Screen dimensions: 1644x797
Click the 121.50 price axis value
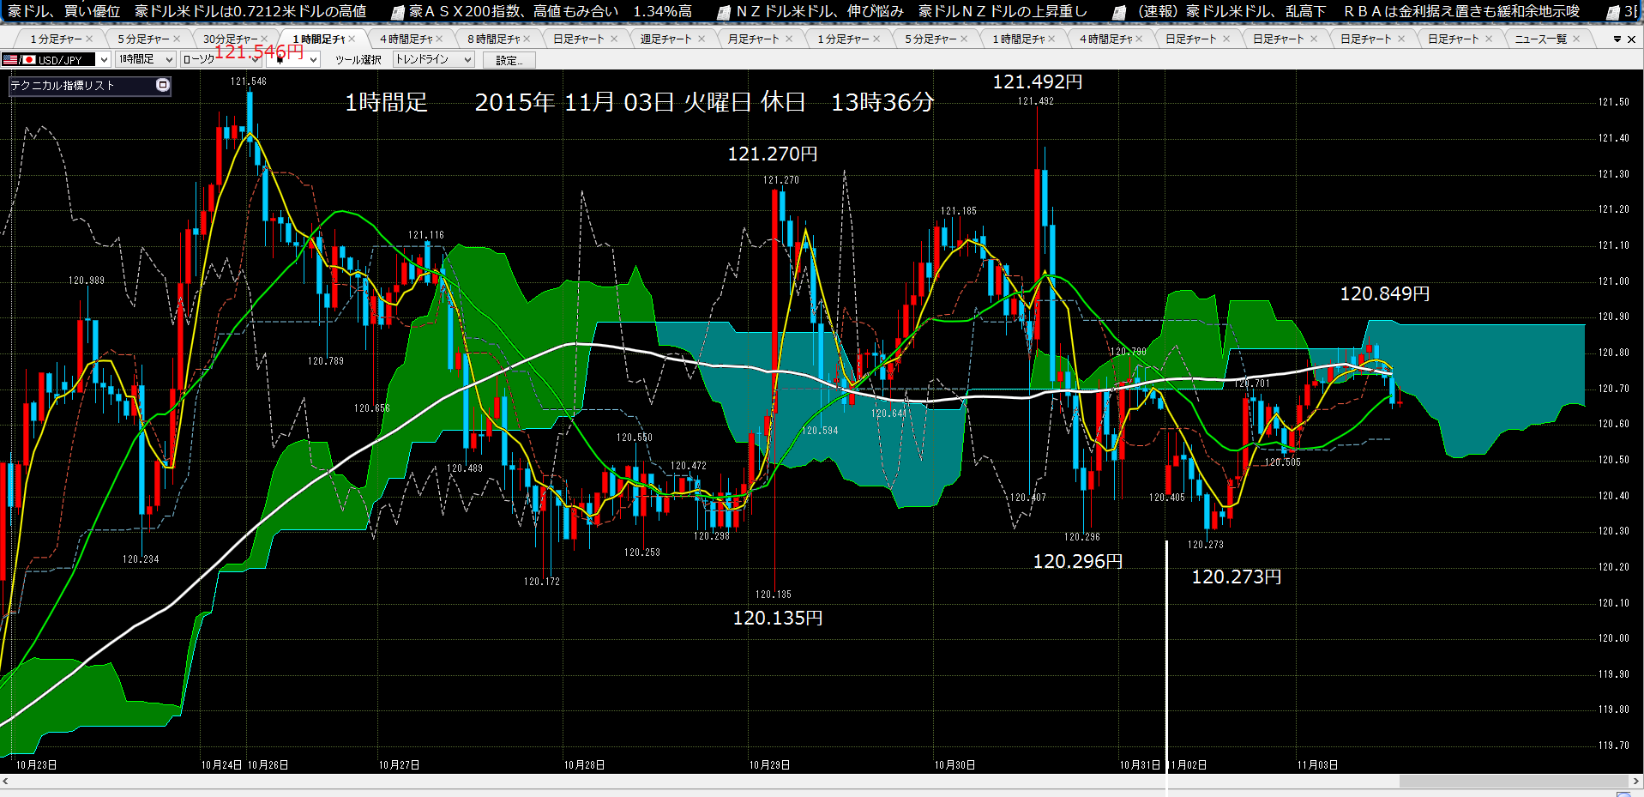click(1613, 102)
